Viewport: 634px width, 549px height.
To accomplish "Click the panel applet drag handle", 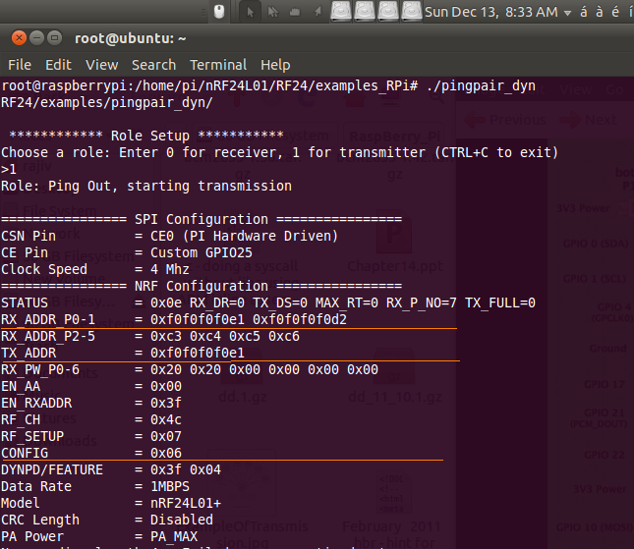I will click(203, 12).
